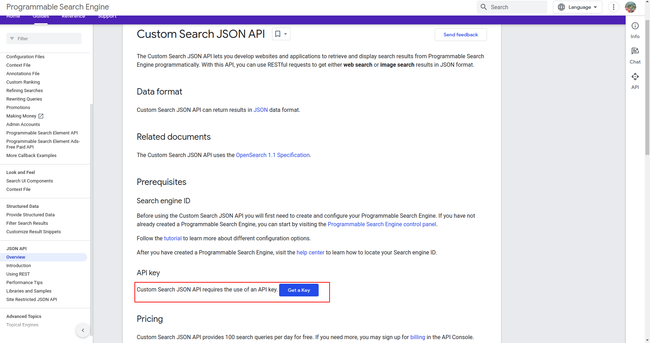Viewport: 650px width, 343px height.
Task: Click the Send feedback button
Action: [x=461, y=35]
